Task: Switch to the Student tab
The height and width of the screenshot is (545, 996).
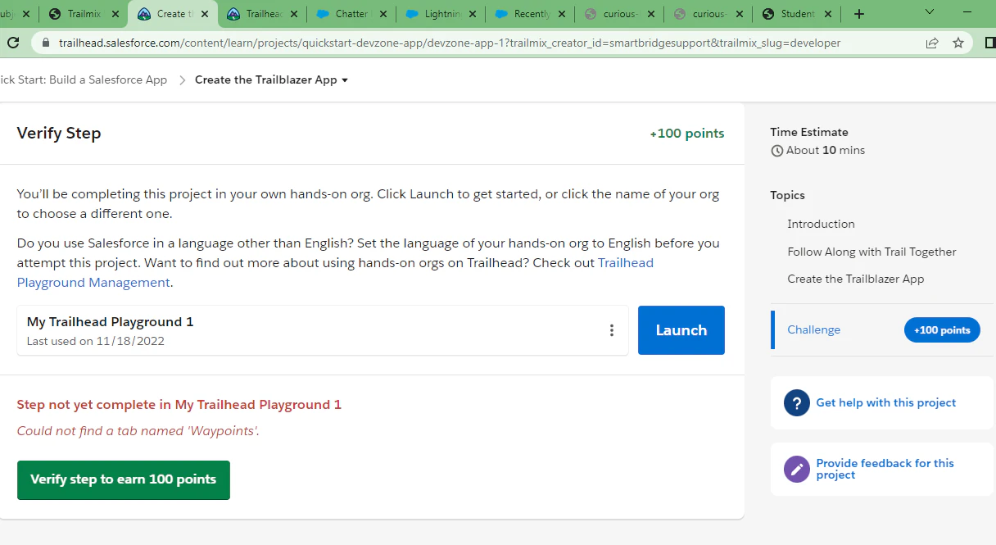Action: point(797,14)
